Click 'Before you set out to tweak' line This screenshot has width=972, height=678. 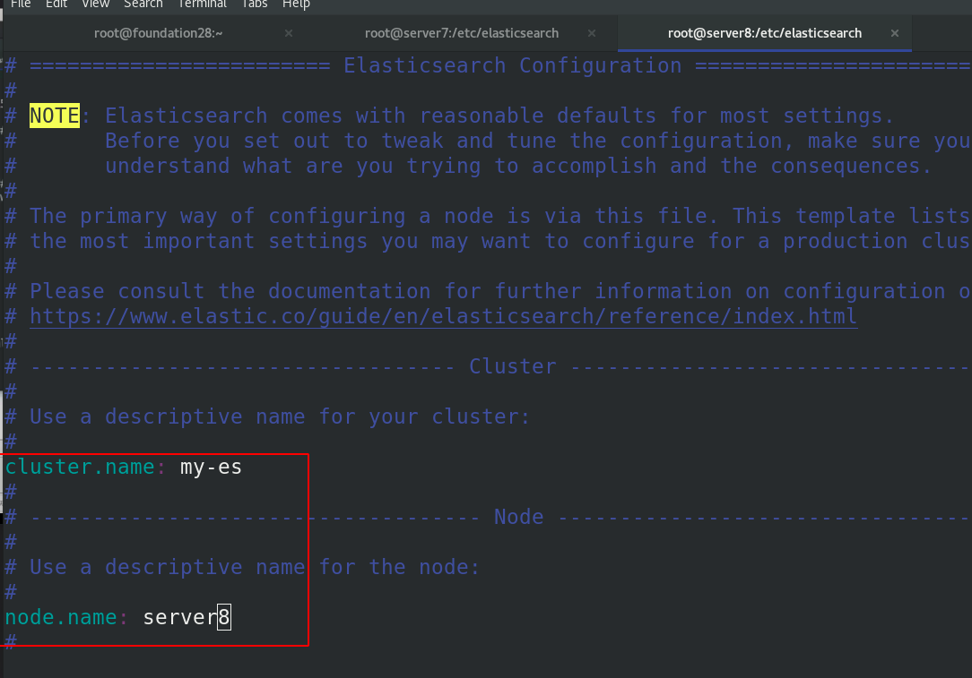tap(538, 142)
